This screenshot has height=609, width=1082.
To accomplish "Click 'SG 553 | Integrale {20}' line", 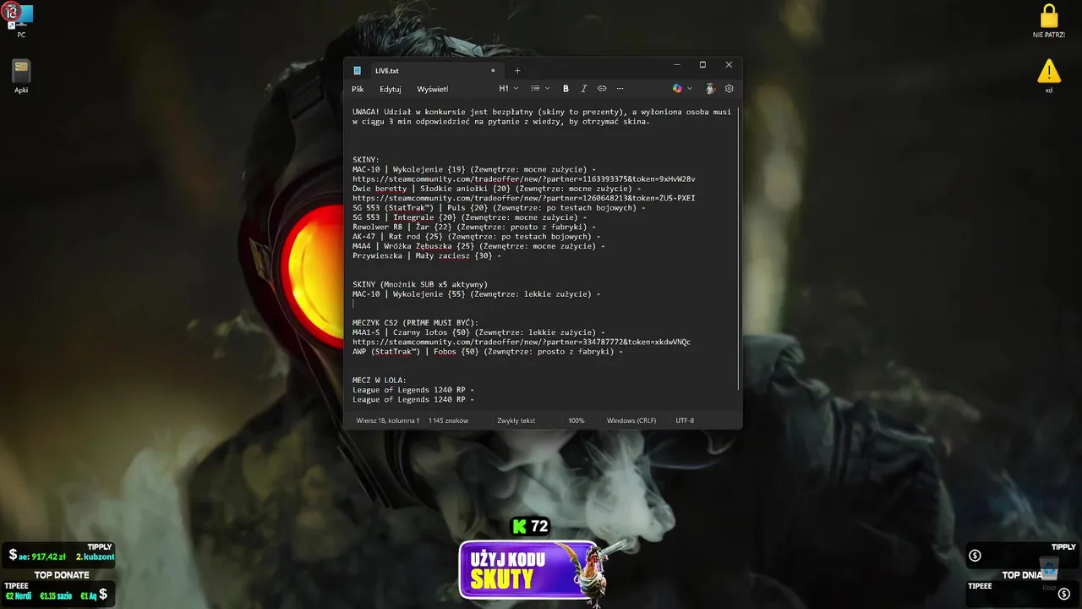I will (x=469, y=218).
